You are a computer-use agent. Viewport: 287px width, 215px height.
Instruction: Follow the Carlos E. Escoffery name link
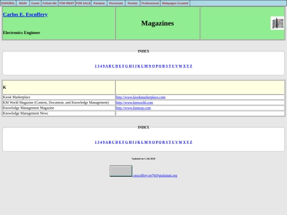(26, 14)
